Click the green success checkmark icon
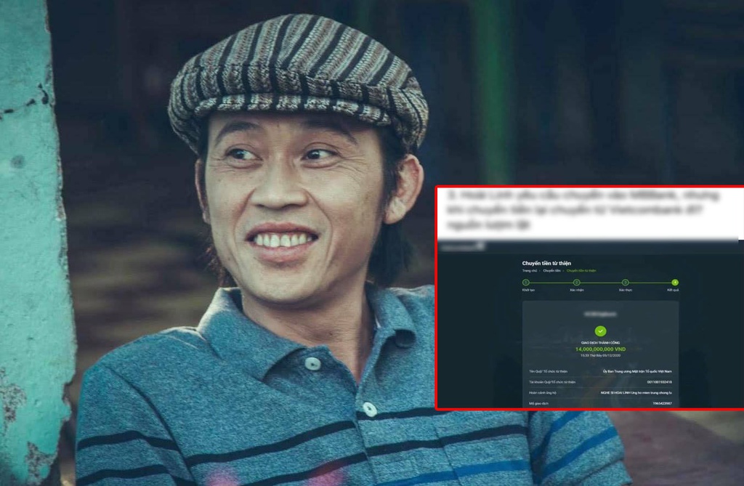 600,331
